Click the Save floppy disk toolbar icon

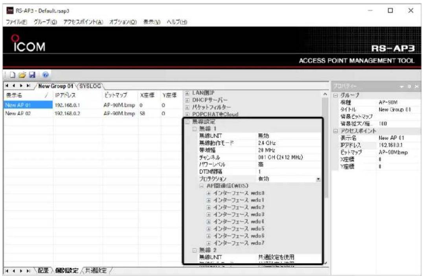pos(32,75)
